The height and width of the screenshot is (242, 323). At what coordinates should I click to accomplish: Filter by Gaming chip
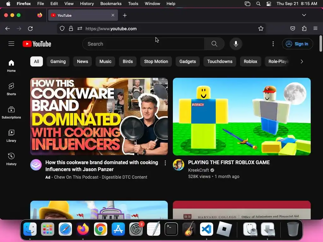(58, 61)
